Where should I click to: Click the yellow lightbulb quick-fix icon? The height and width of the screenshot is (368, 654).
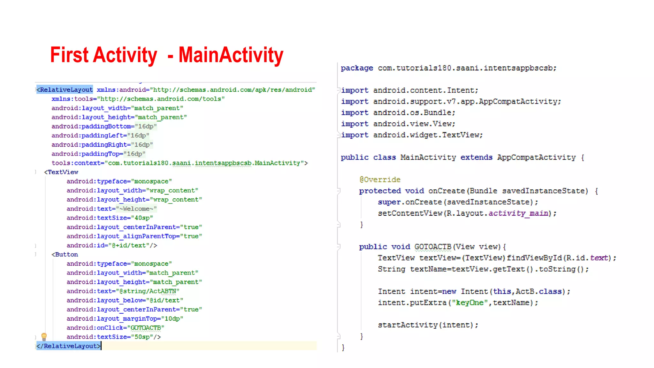[x=44, y=336]
